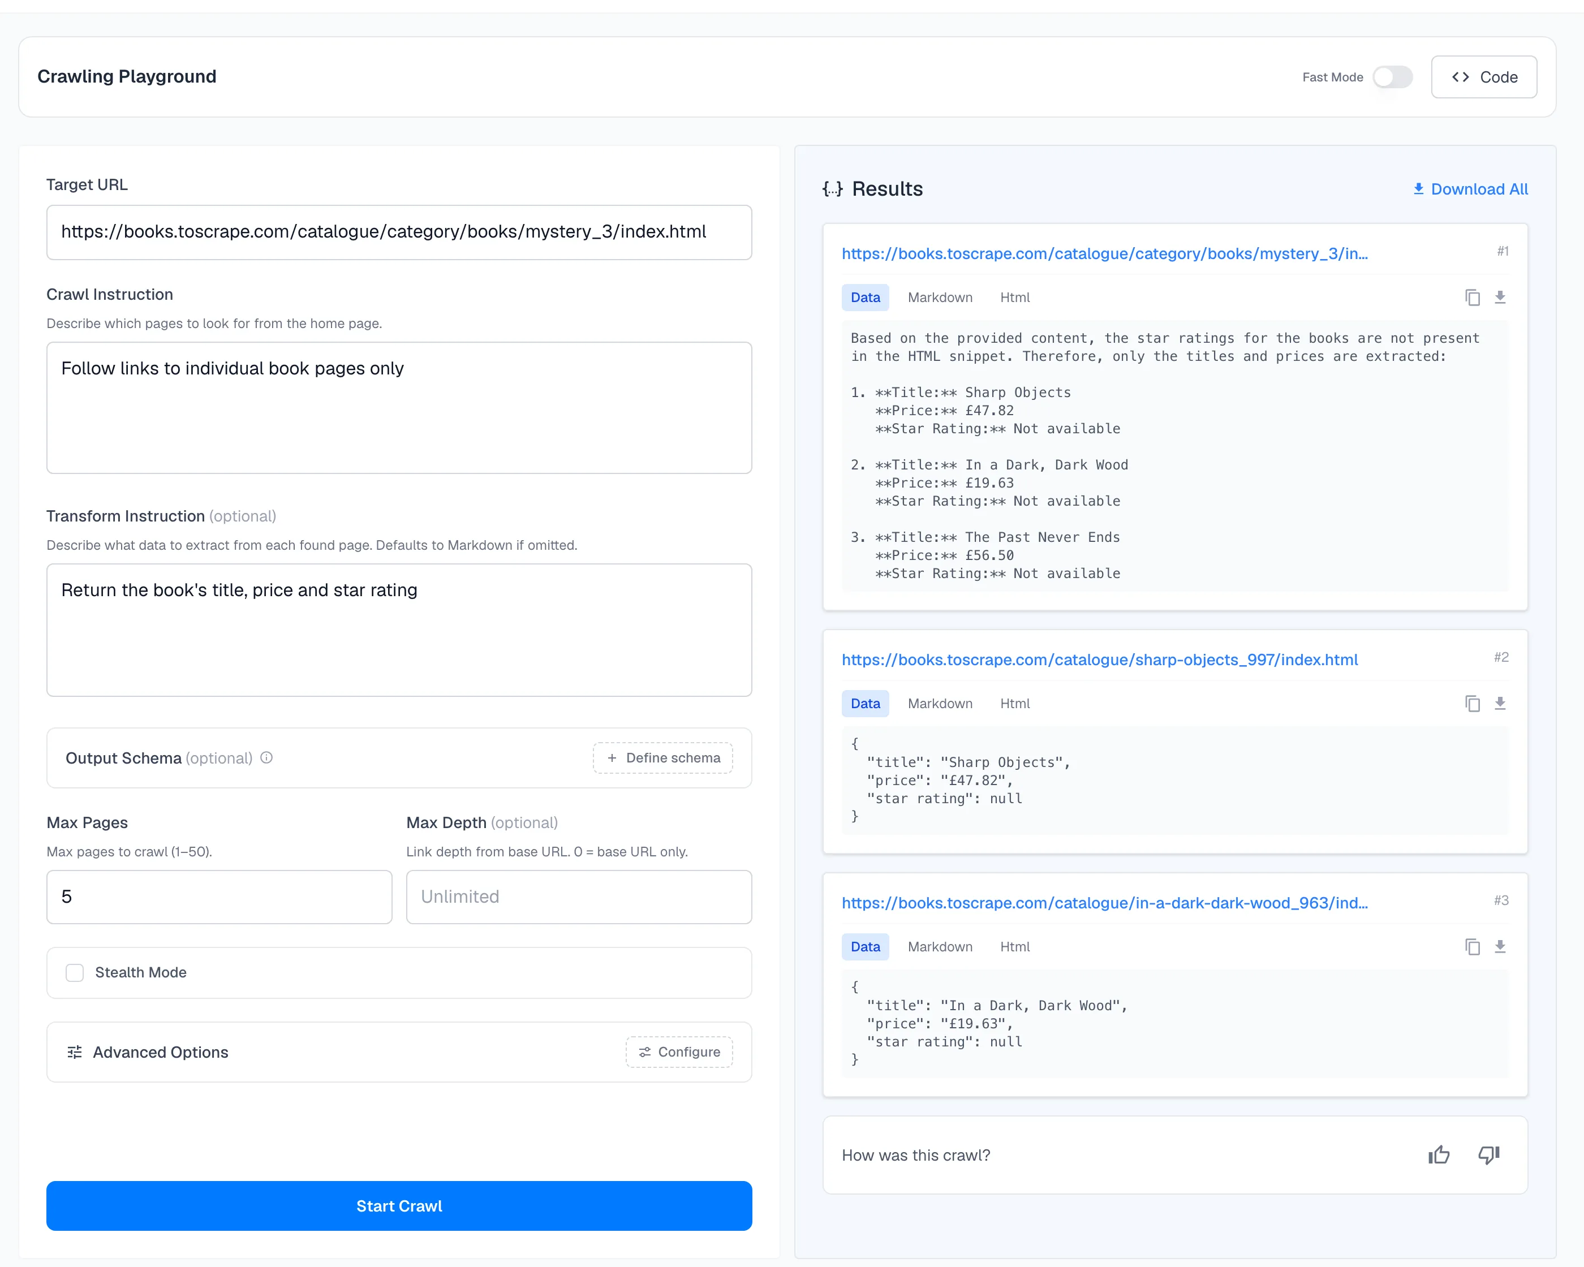Screen dimensions: 1584x1267
Task: Copy result #3 Dark Wood data
Action: coord(1473,947)
